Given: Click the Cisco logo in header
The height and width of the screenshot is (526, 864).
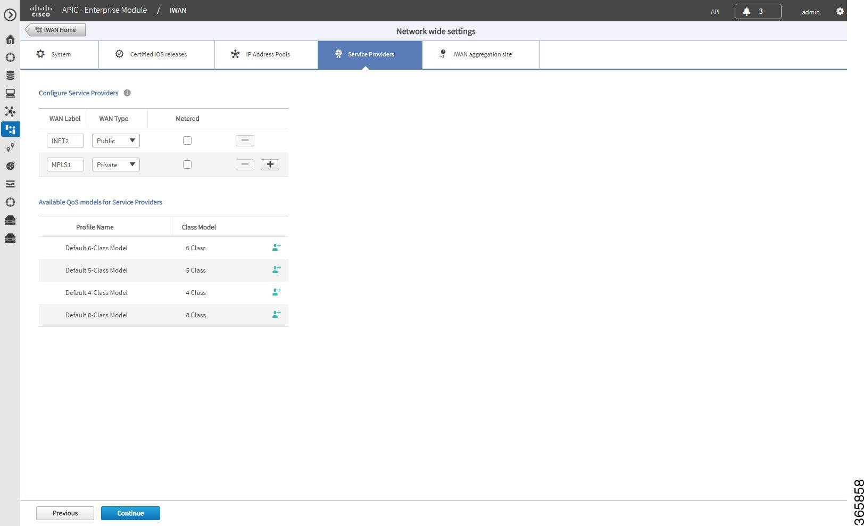Looking at the screenshot, I should point(41,11).
